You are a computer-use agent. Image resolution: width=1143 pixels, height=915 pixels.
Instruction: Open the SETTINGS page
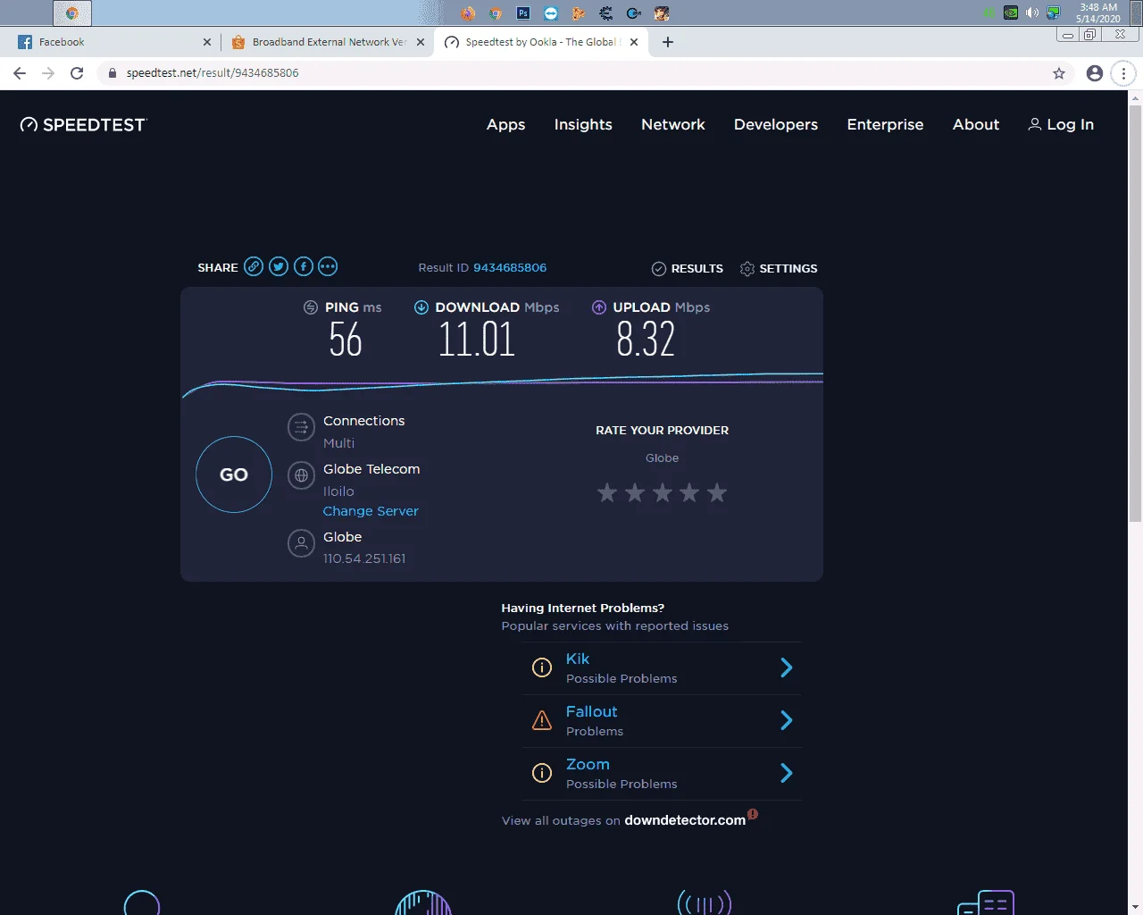tap(779, 269)
